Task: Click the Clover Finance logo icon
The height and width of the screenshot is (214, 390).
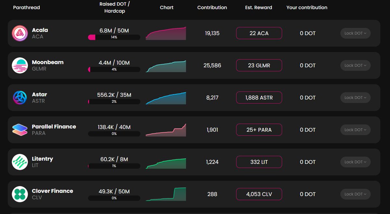Action: point(20,194)
